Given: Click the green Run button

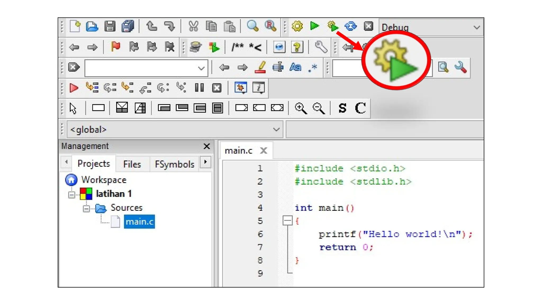Looking at the screenshot, I should coord(314,26).
